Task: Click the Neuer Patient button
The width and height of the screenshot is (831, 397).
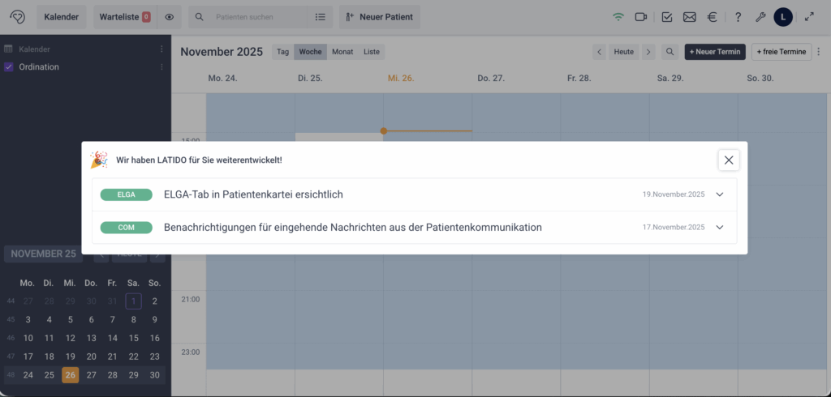Action: pyautogui.click(x=380, y=17)
